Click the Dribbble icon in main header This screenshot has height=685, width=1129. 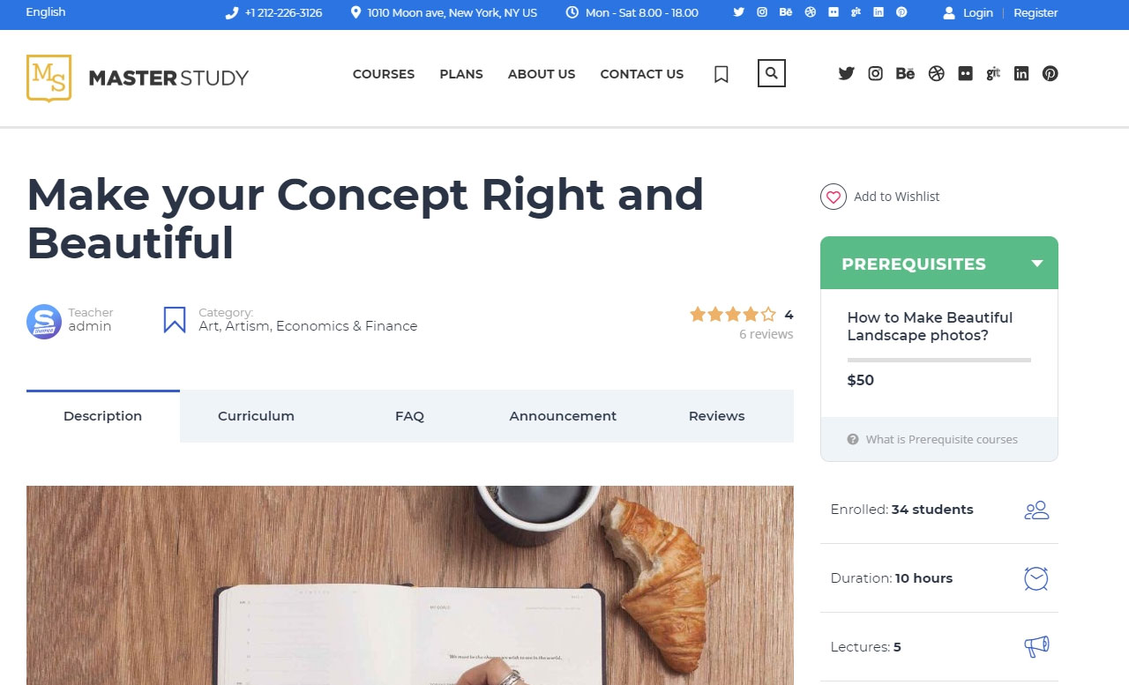tap(937, 74)
